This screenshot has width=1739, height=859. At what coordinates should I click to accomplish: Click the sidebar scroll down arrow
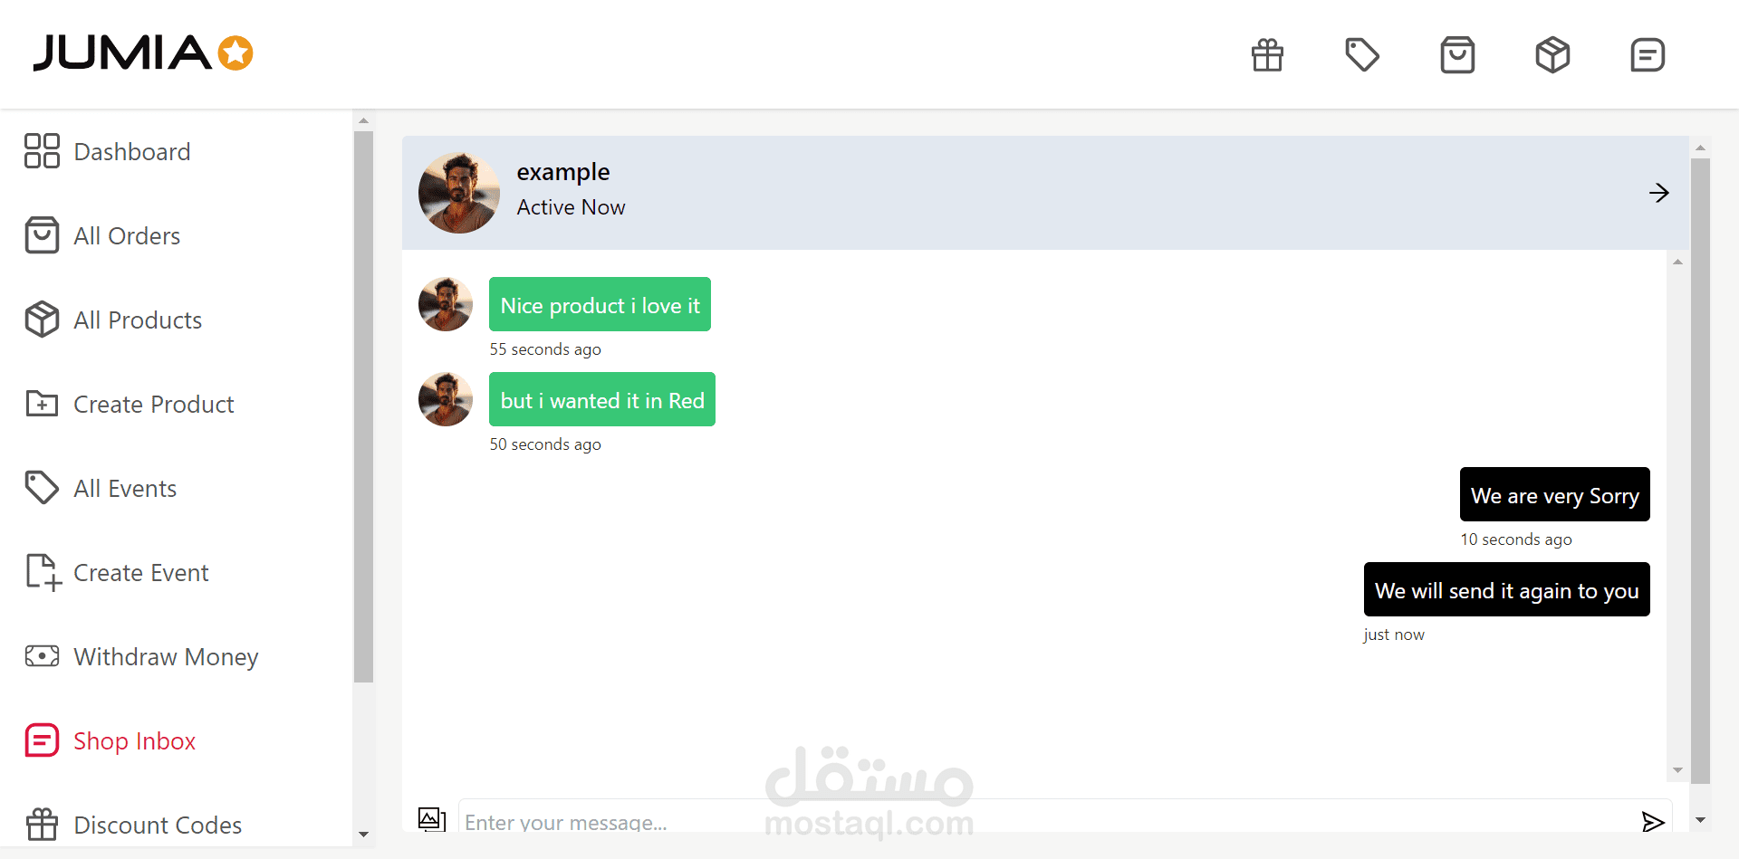[363, 835]
